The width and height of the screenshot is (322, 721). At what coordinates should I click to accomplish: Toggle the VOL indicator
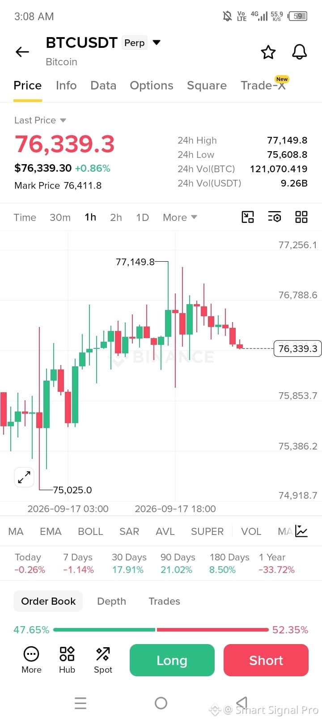(251, 531)
